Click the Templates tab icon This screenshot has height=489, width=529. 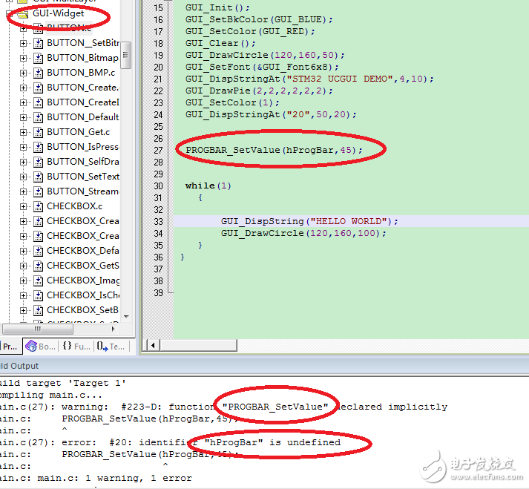[x=102, y=347]
